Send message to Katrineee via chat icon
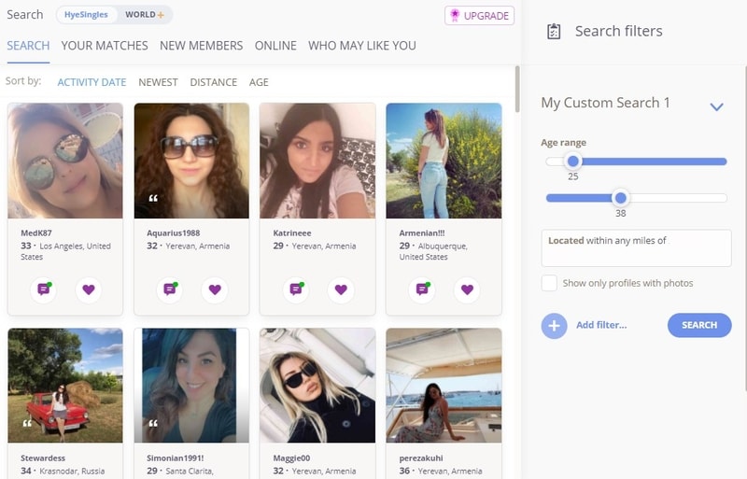Viewport: 747px width, 479px height. (296, 289)
